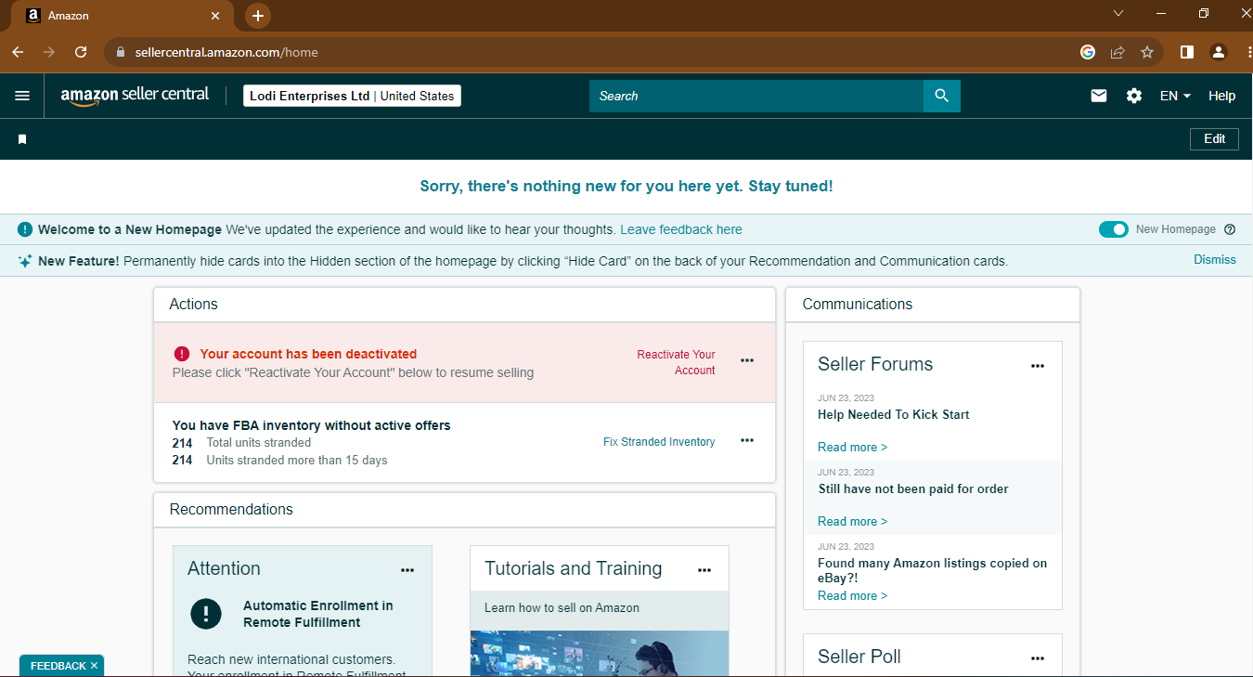Open the browser side panel
Image resolution: width=1253 pixels, height=677 pixels.
click(x=1187, y=52)
